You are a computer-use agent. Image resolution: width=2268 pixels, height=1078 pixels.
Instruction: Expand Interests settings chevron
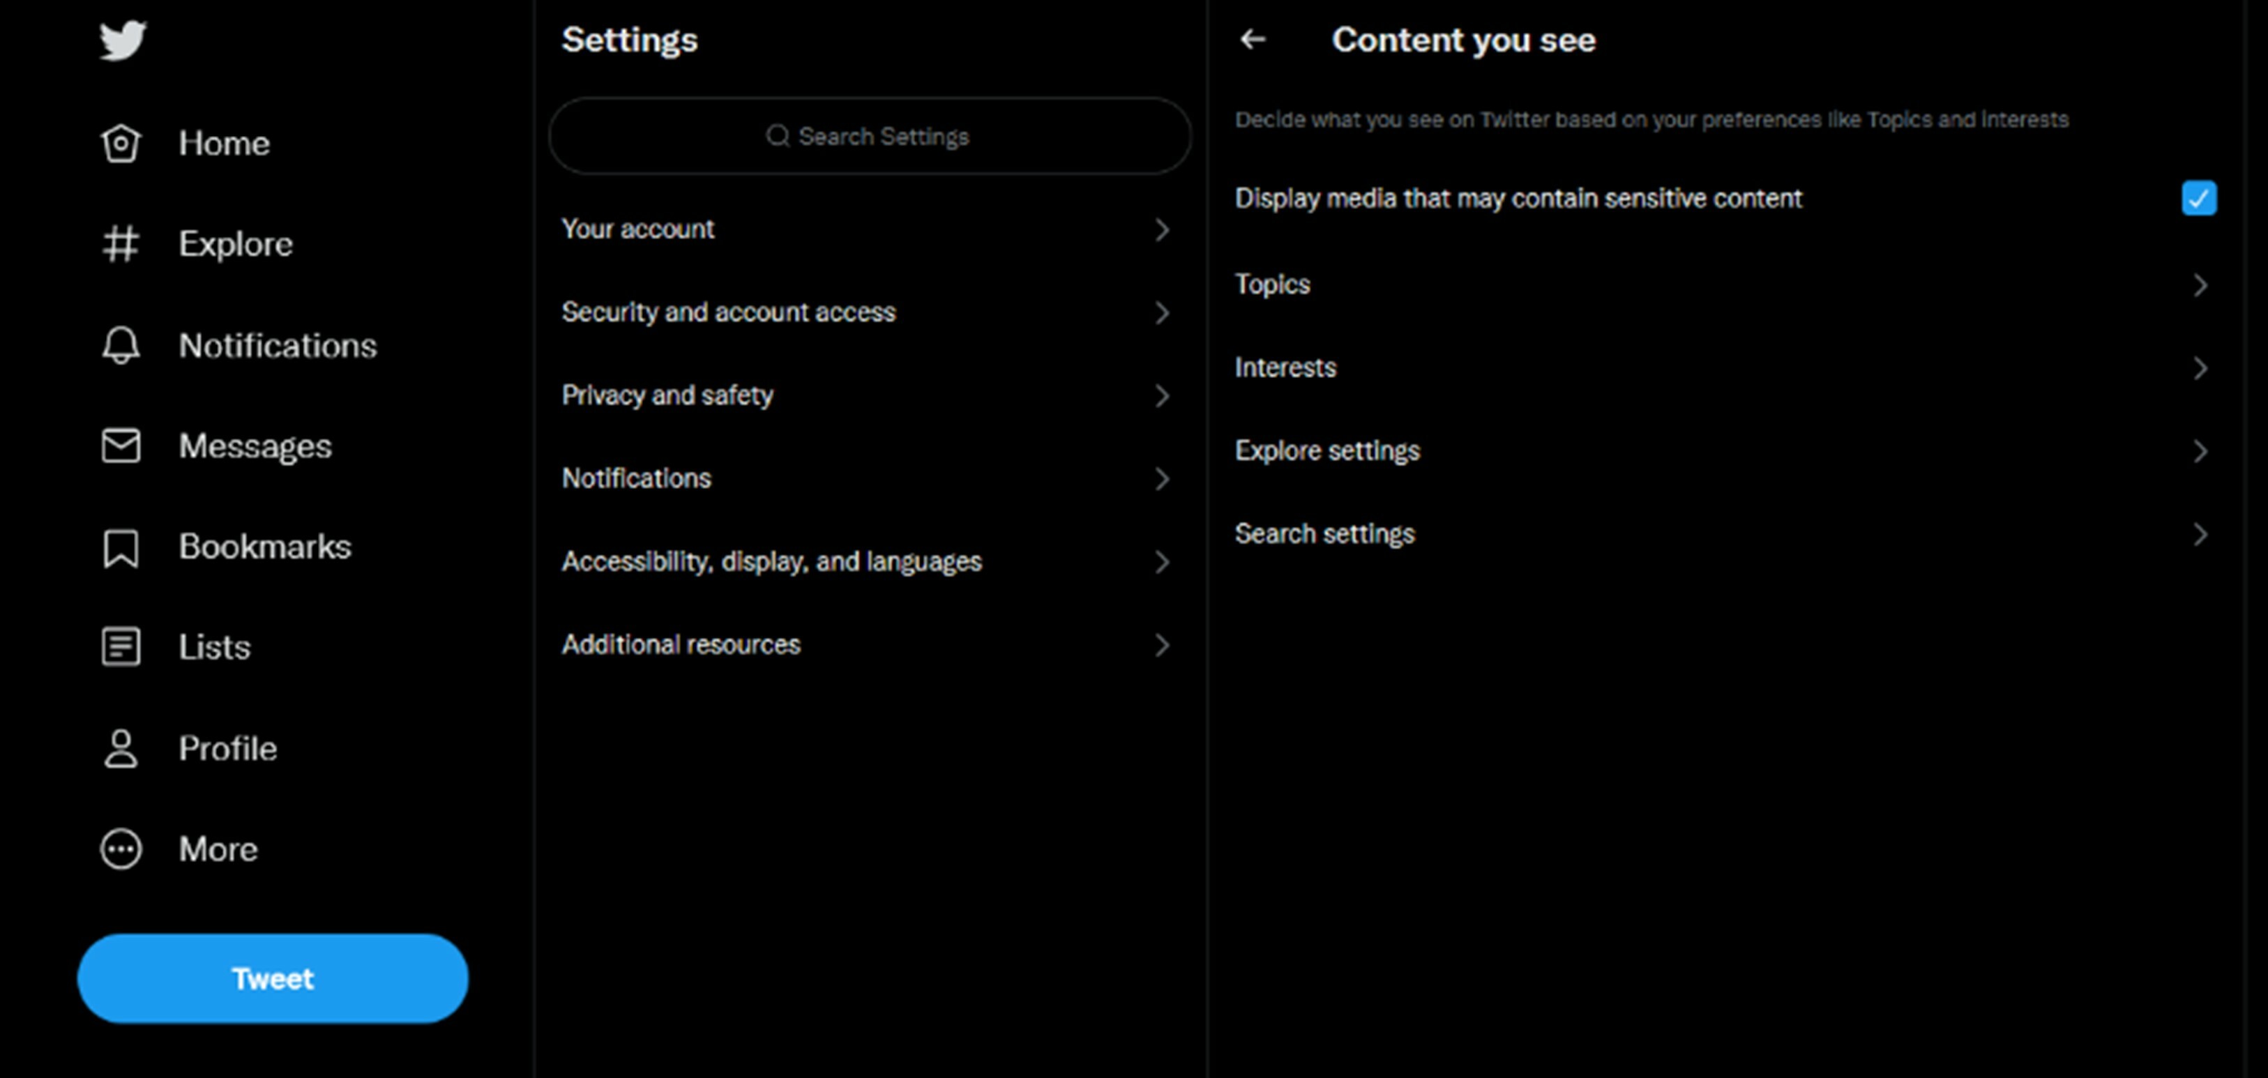point(2200,368)
